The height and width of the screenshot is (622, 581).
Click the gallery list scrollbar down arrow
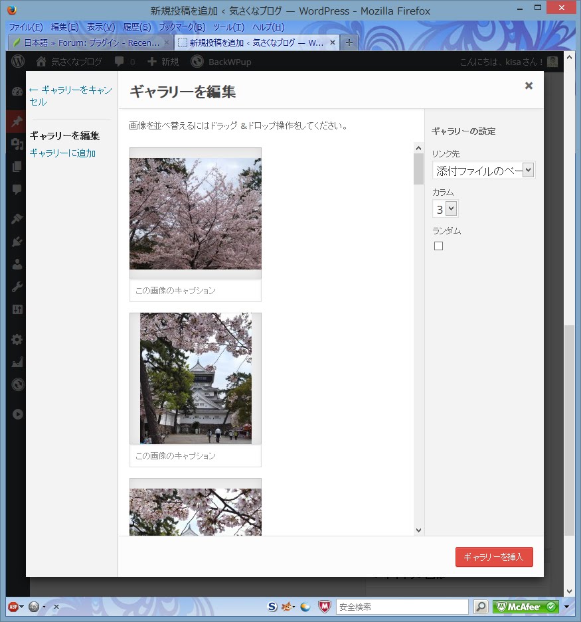[418, 530]
